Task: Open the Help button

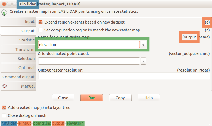Action: [149, 98]
